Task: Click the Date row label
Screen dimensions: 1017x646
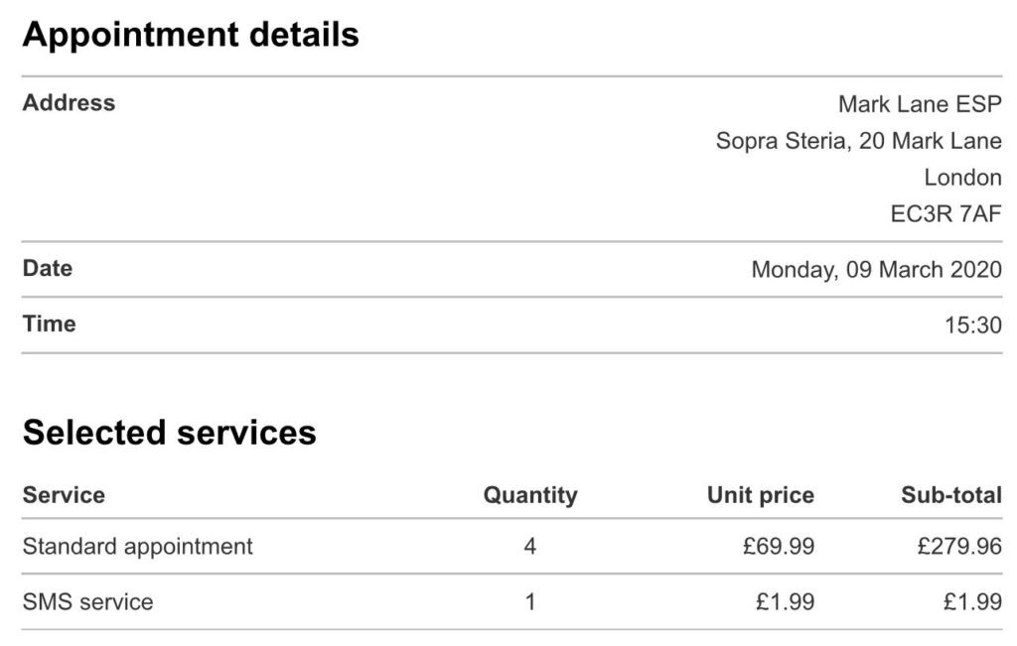Action: click(x=48, y=268)
